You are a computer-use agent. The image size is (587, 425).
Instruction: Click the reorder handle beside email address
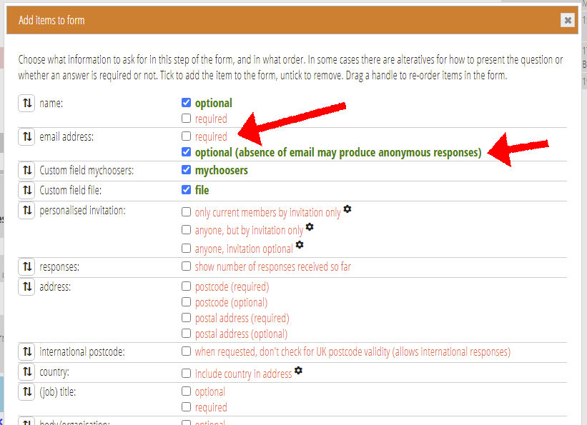point(26,136)
